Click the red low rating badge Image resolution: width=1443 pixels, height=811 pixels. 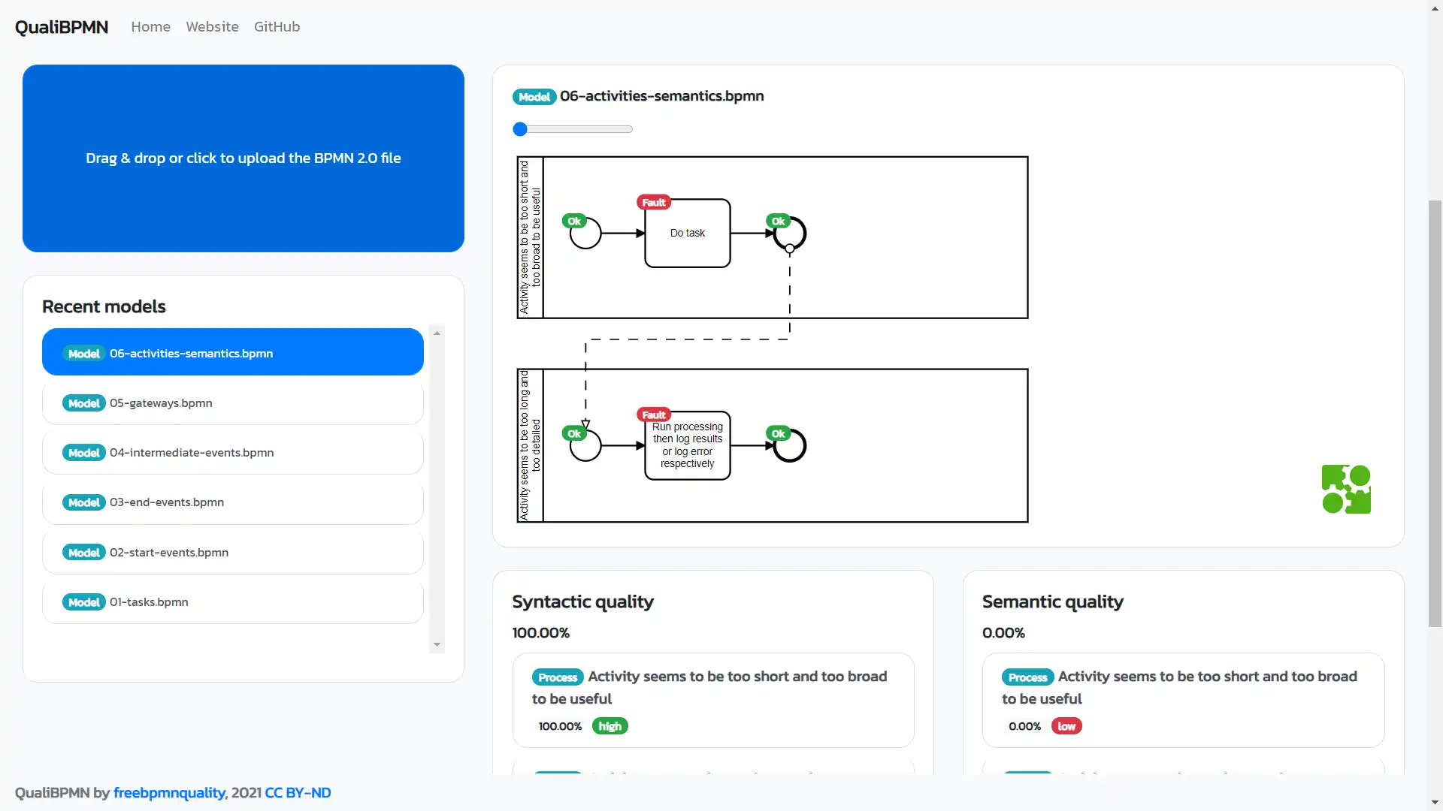(x=1066, y=726)
